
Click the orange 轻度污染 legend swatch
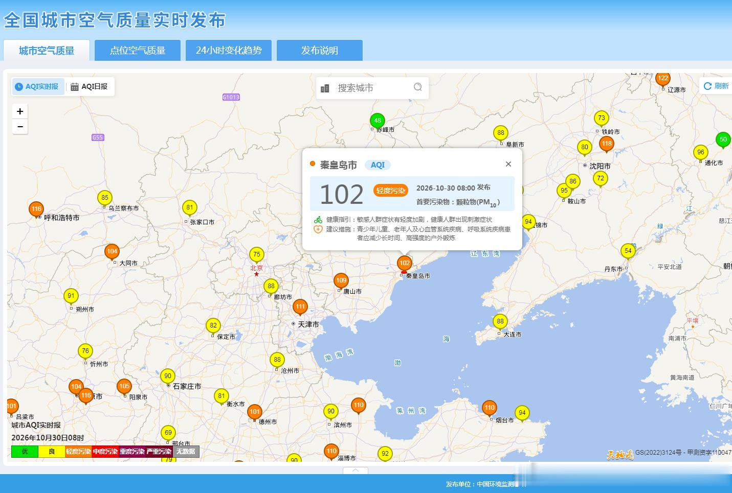[x=79, y=452]
